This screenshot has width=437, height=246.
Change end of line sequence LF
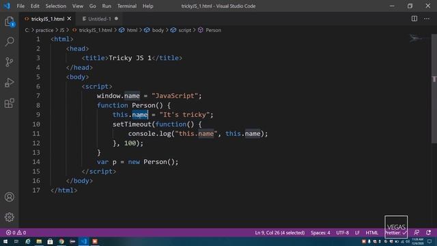[x=357, y=232]
